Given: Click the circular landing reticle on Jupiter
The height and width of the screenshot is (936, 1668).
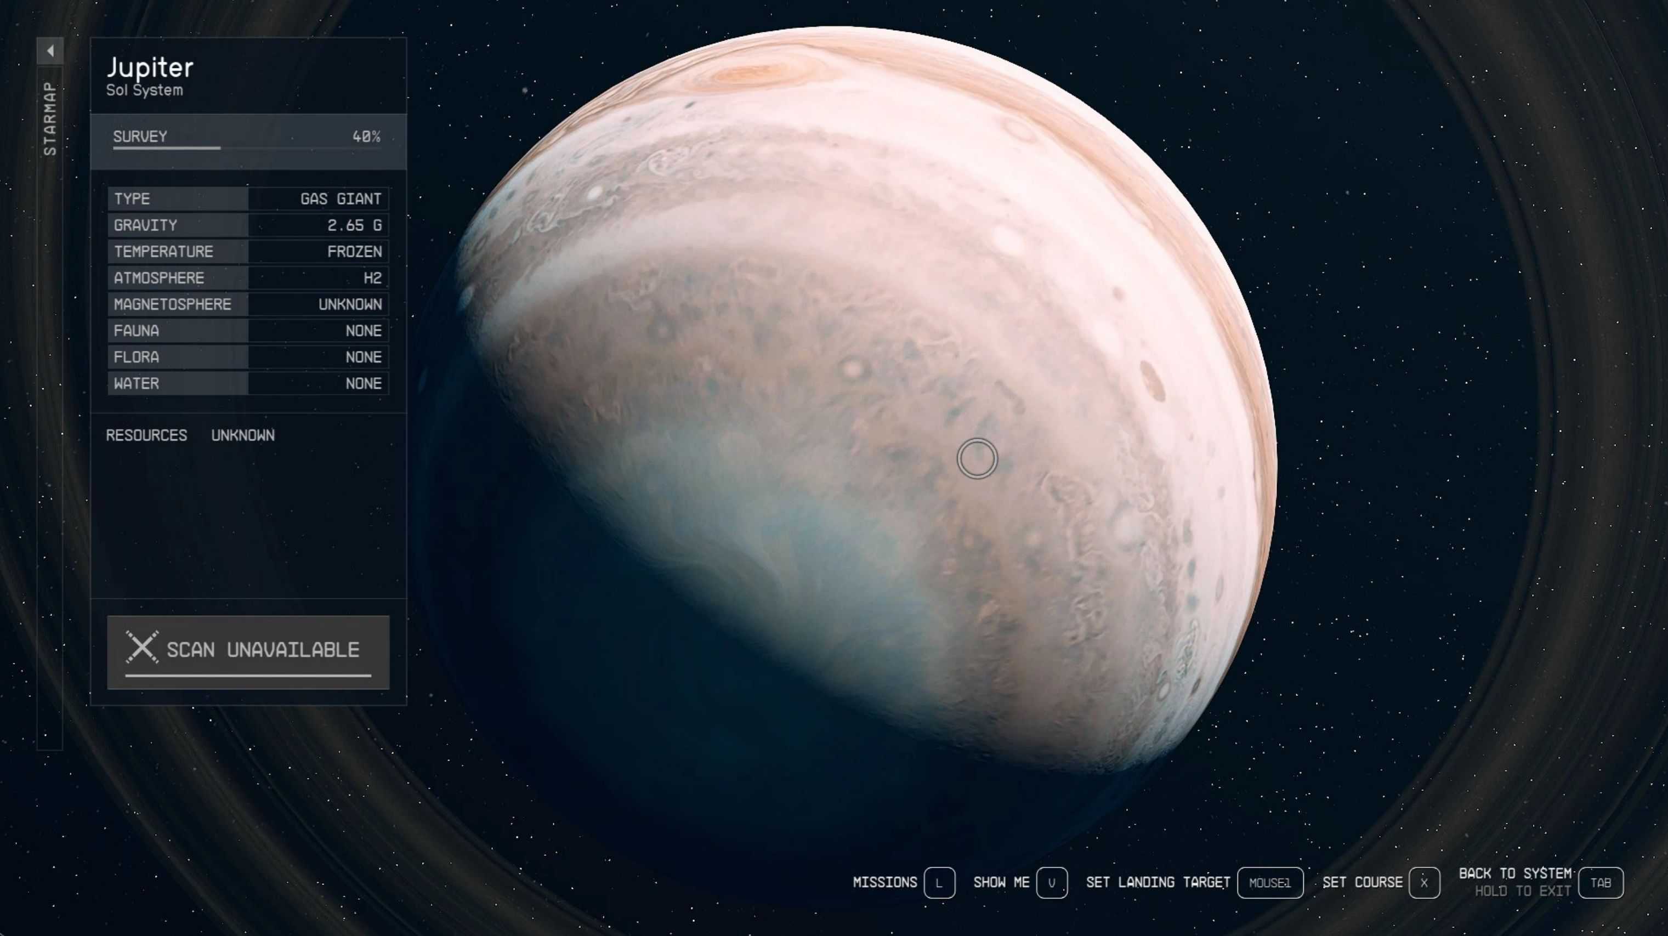Looking at the screenshot, I should [x=977, y=458].
